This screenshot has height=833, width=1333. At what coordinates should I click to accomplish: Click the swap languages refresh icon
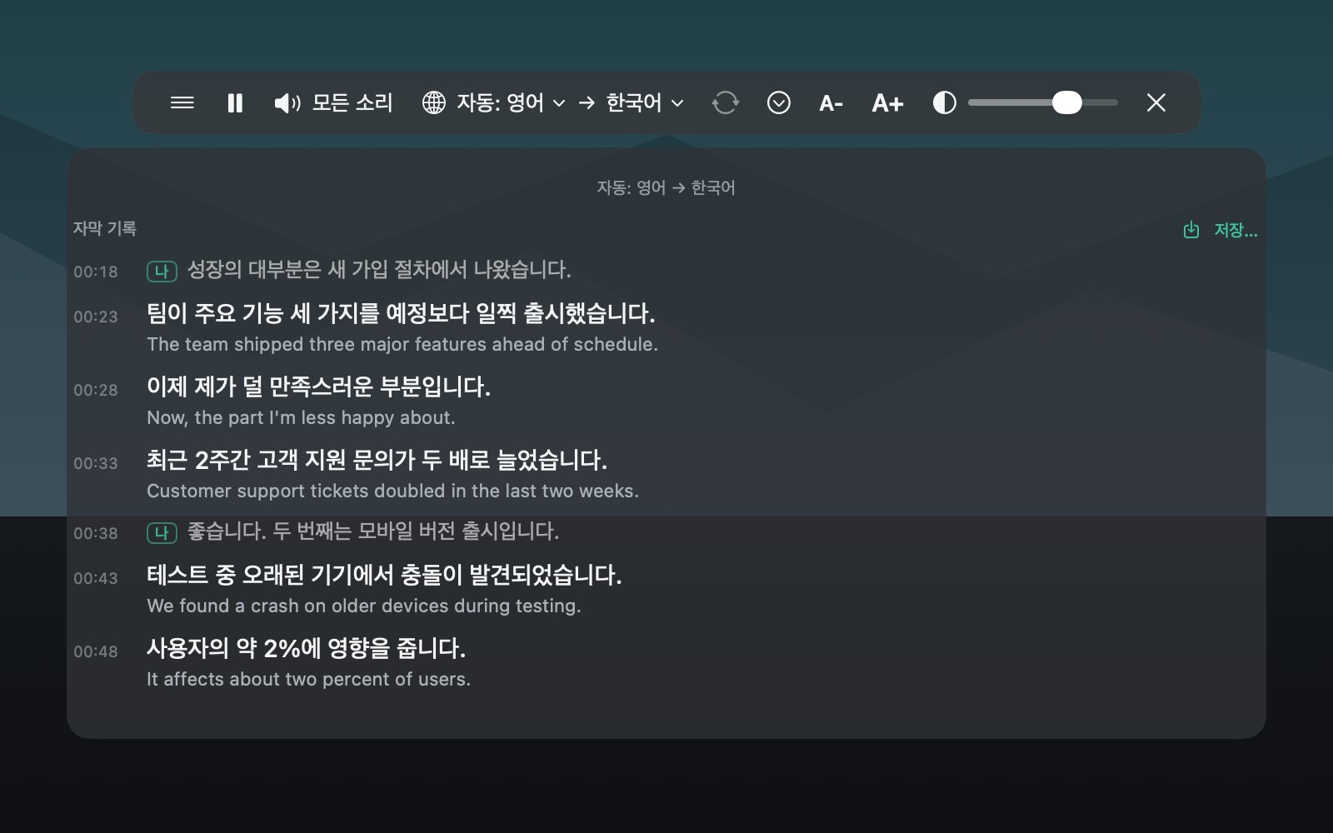(726, 102)
